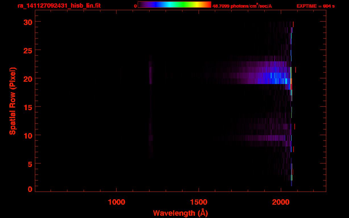Click the color bar minimum value 0
Image resolution: width=349 pixels, height=218 pixels.
(136, 6)
